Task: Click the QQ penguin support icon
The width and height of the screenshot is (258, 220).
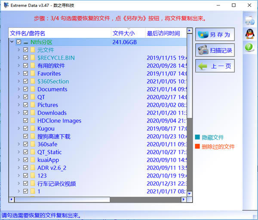Action: coord(249,34)
